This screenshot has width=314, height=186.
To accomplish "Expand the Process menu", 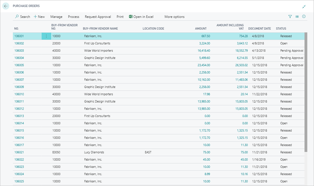I will (x=73, y=17).
